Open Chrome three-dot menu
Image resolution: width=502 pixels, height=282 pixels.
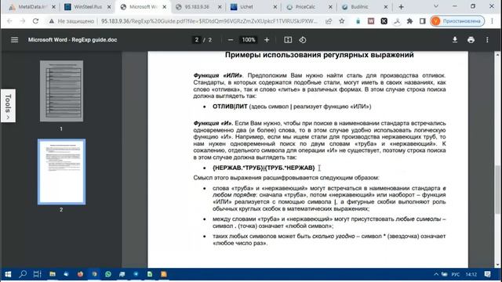click(493, 21)
